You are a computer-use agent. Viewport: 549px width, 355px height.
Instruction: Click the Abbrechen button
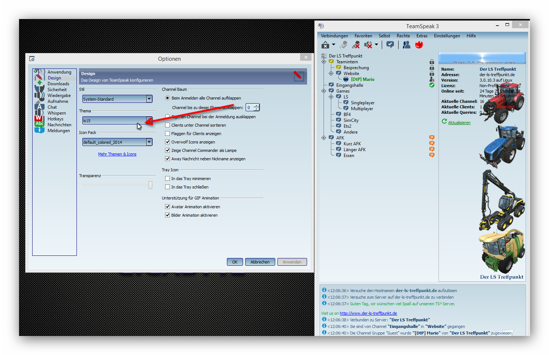click(260, 262)
